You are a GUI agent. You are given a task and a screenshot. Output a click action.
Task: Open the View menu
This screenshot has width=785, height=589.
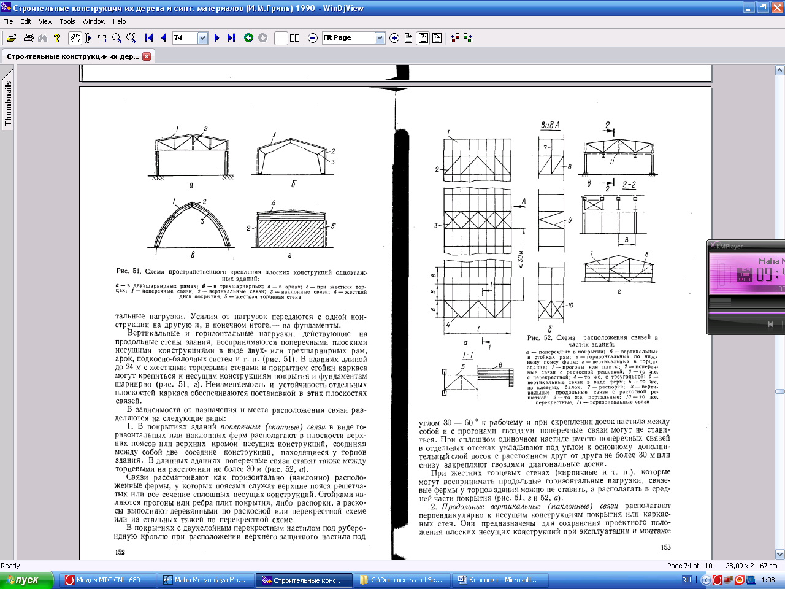pyautogui.click(x=46, y=21)
